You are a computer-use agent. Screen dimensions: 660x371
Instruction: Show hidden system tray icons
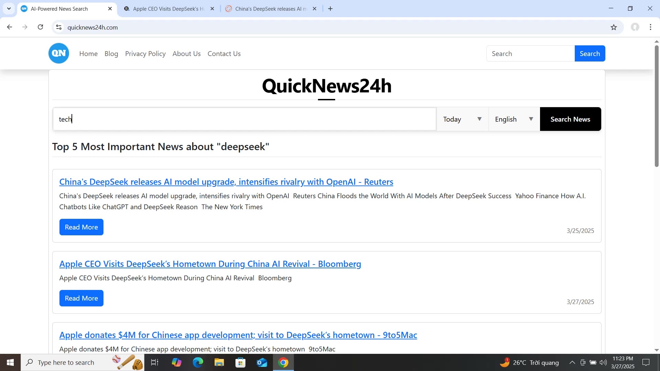point(572,362)
